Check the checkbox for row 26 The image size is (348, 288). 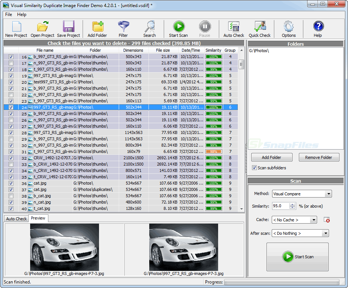click(11, 120)
